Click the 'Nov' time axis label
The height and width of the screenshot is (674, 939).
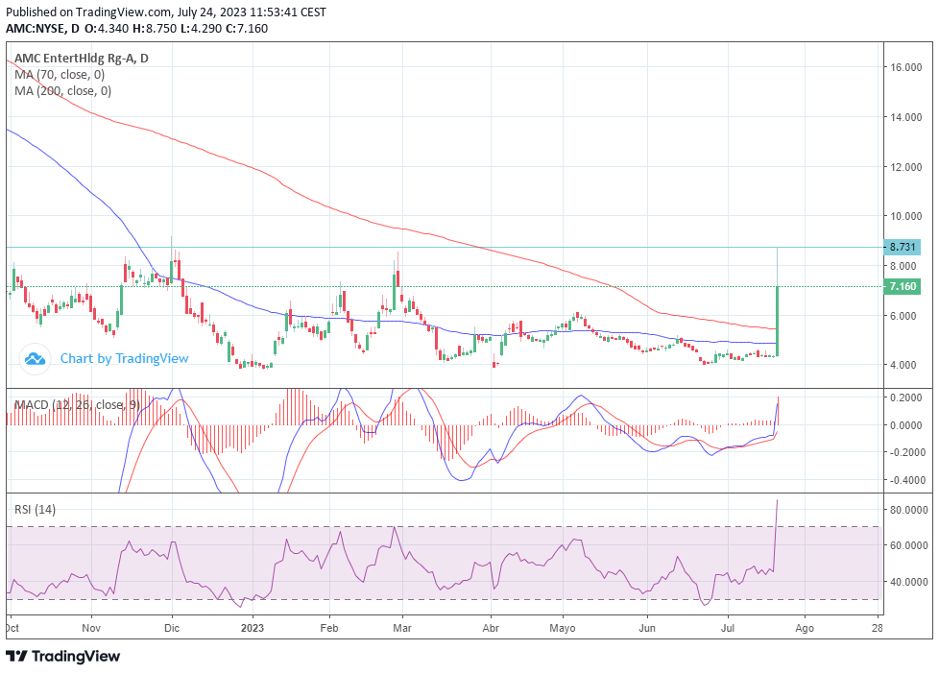coord(91,628)
